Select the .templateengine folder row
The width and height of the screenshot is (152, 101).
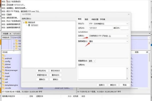11,85
